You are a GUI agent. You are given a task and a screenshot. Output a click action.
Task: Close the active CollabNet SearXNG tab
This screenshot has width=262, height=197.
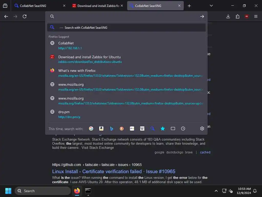[x=179, y=6]
